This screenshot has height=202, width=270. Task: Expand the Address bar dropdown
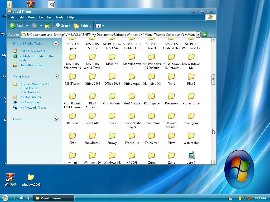click(198, 34)
